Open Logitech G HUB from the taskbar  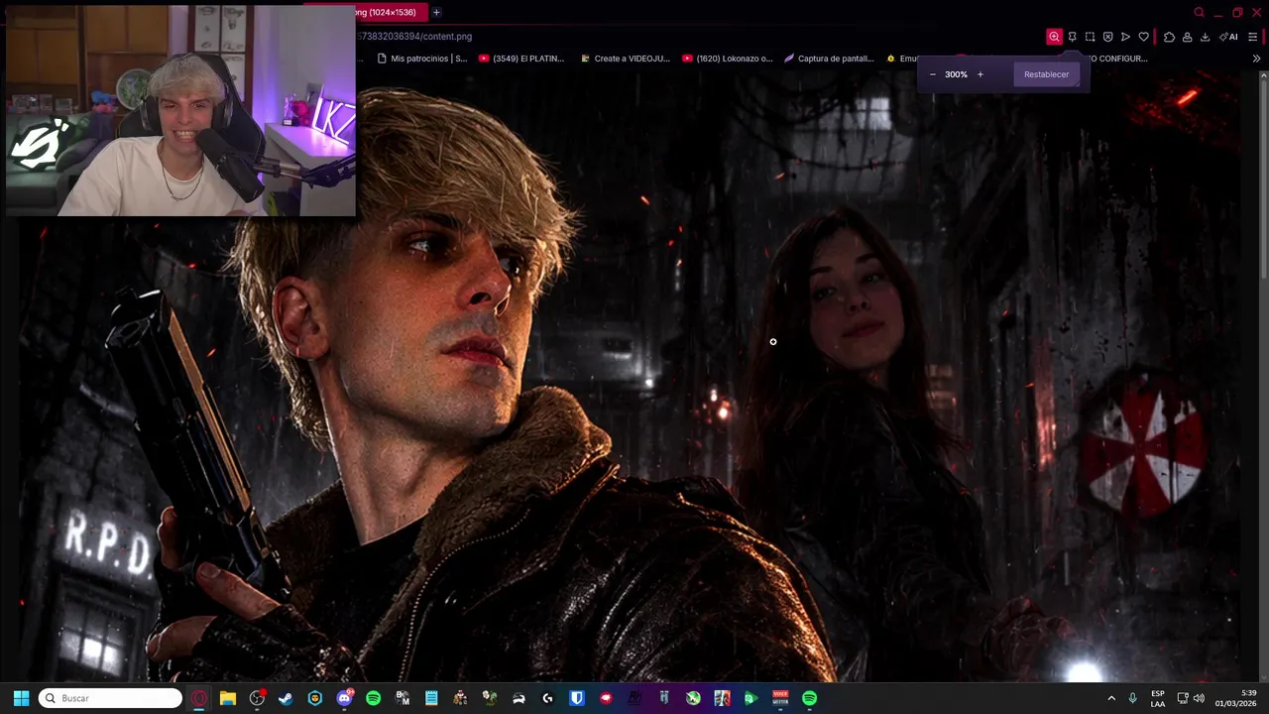click(547, 698)
